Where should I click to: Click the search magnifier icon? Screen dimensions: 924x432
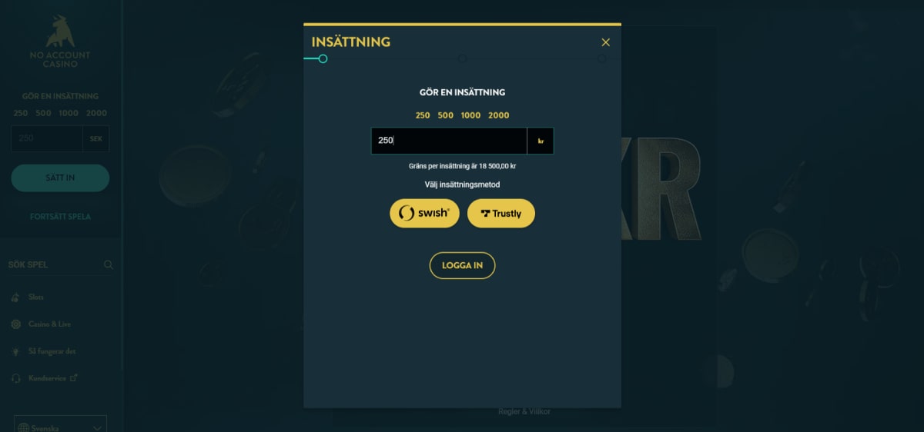pyautogui.click(x=109, y=264)
